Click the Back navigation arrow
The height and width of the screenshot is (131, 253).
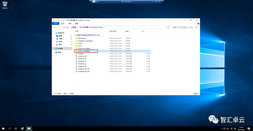(x=54, y=27)
